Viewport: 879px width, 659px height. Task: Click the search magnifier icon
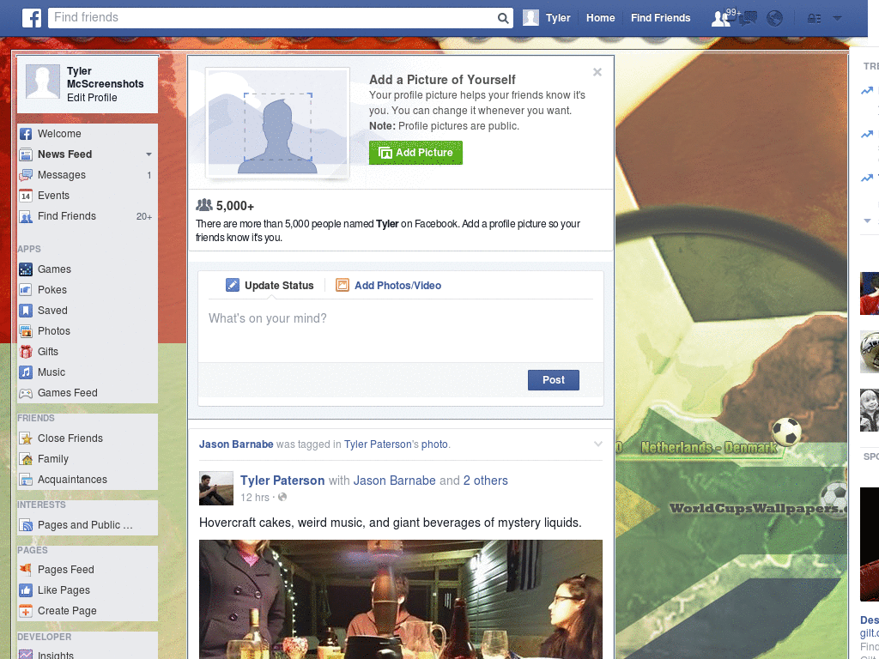(x=503, y=18)
